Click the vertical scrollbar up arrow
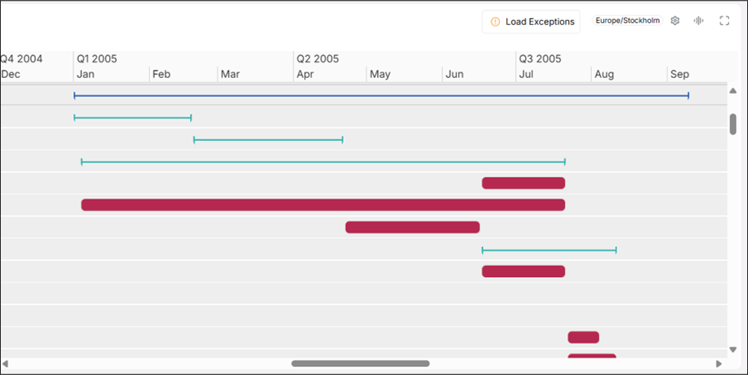This screenshot has width=748, height=375. (x=733, y=91)
